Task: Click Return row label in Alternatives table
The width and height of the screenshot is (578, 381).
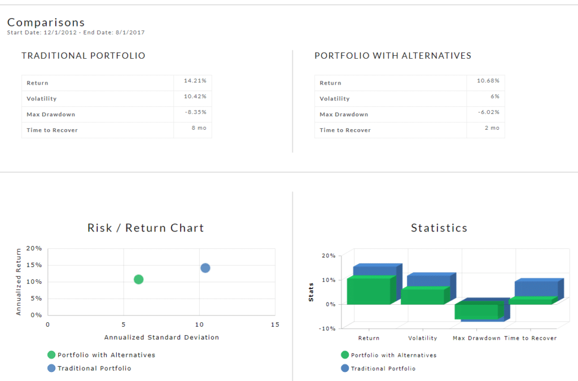Action: tap(330, 84)
